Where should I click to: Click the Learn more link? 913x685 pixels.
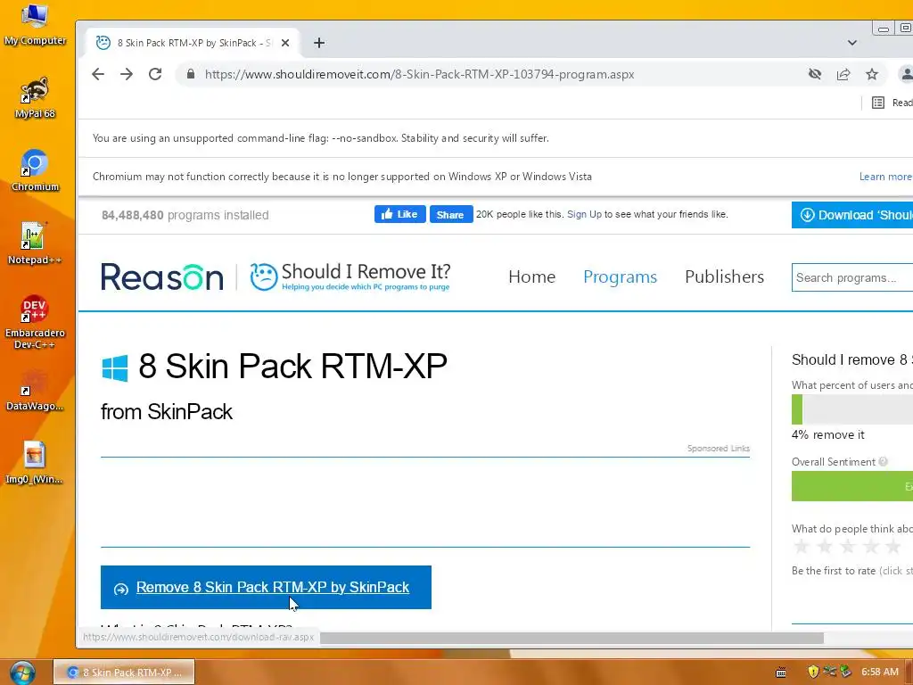click(x=885, y=177)
